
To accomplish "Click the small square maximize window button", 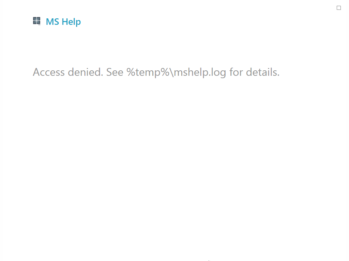I will click(x=339, y=8).
